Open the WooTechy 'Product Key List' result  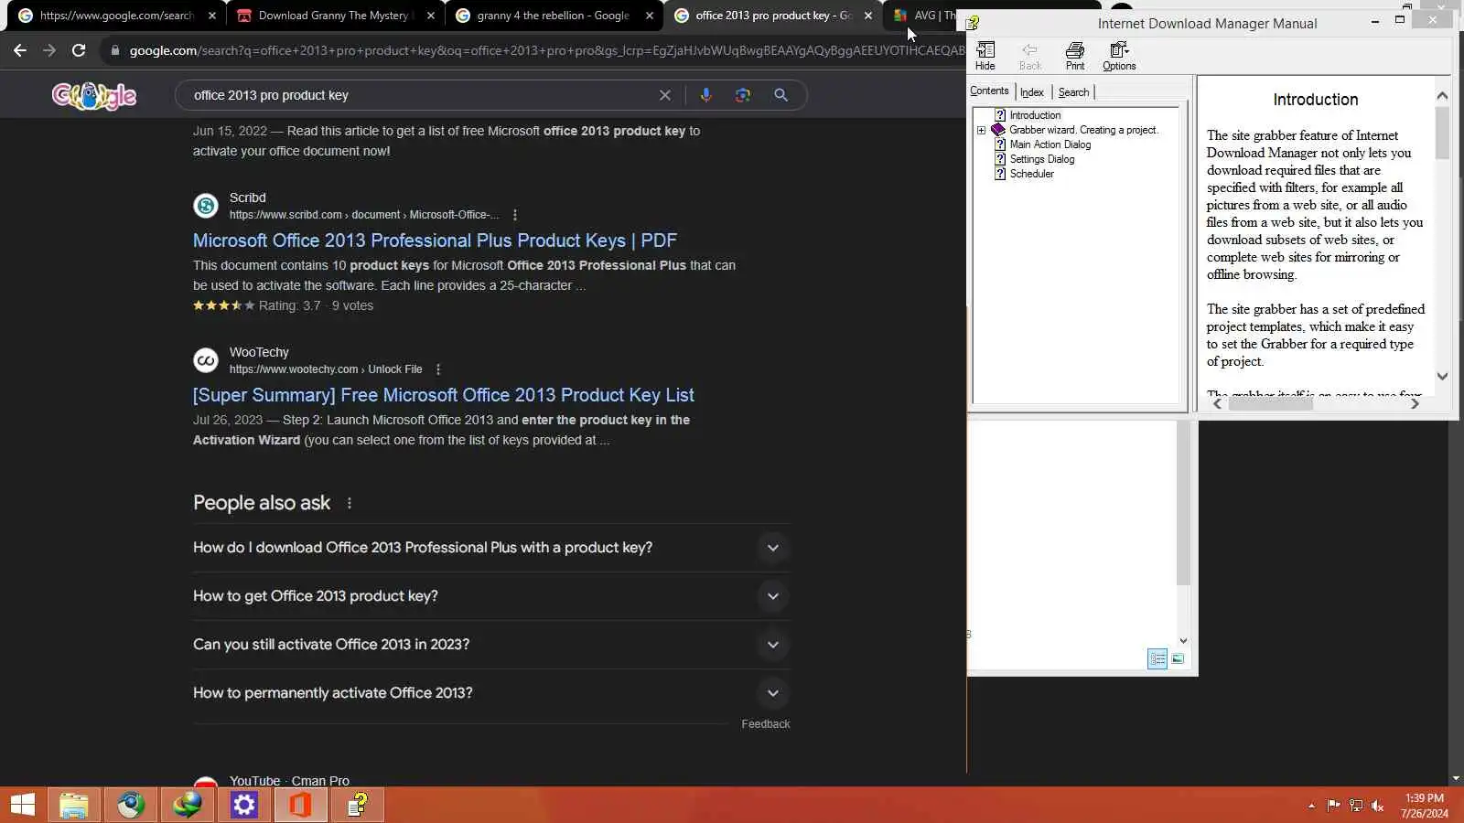click(x=444, y=395)
